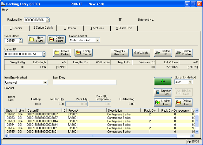
Task: Select row for order 100763 line 001
Action: tap(100, 118)
